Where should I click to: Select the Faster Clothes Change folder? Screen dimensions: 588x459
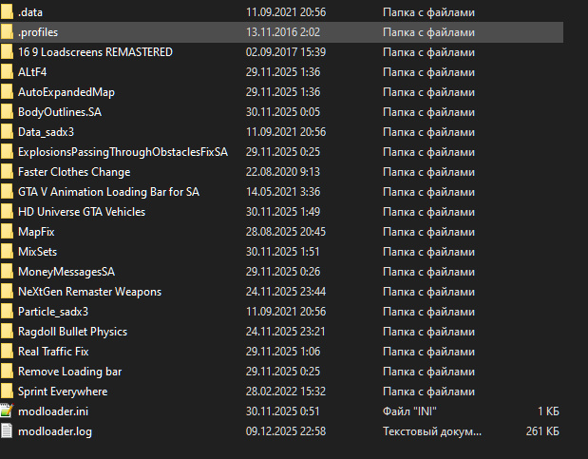click(74, 172)
